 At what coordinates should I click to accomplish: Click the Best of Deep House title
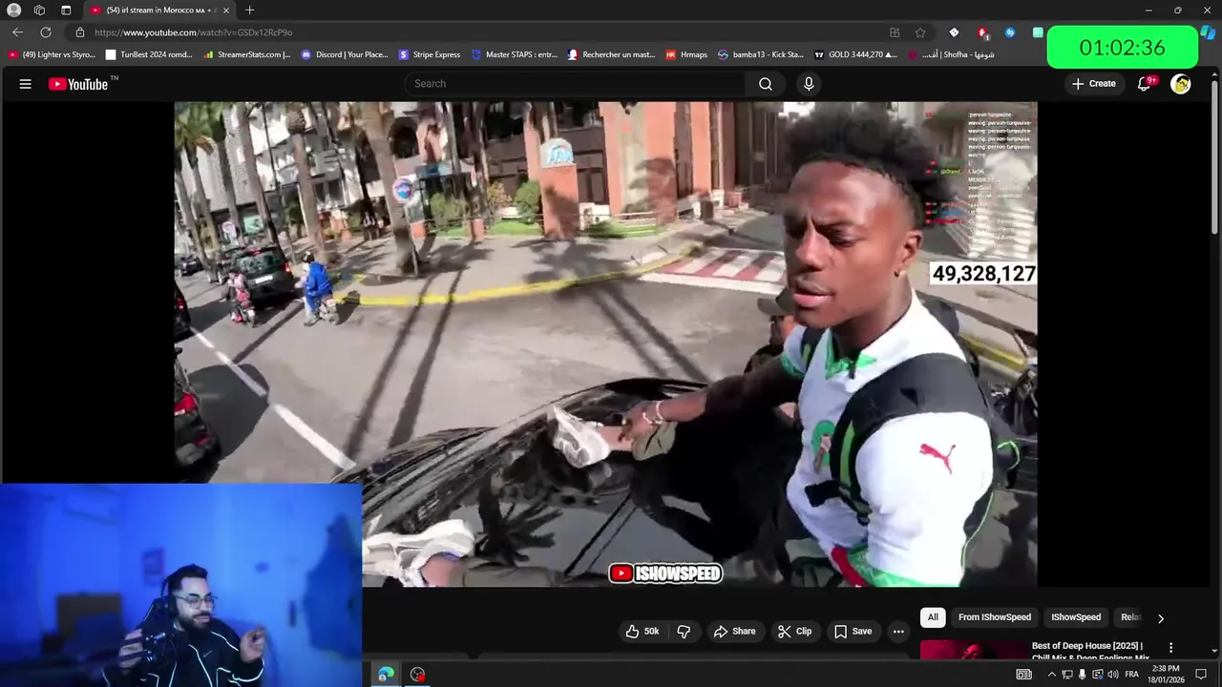[x=1090, y=652]
